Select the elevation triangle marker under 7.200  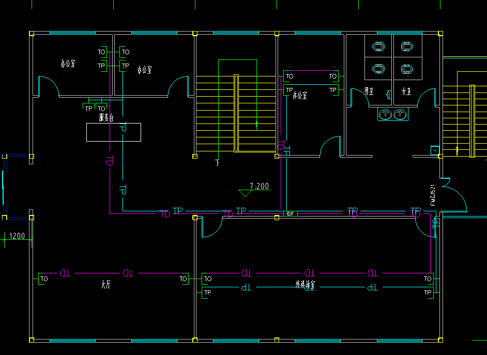(246, 193)
